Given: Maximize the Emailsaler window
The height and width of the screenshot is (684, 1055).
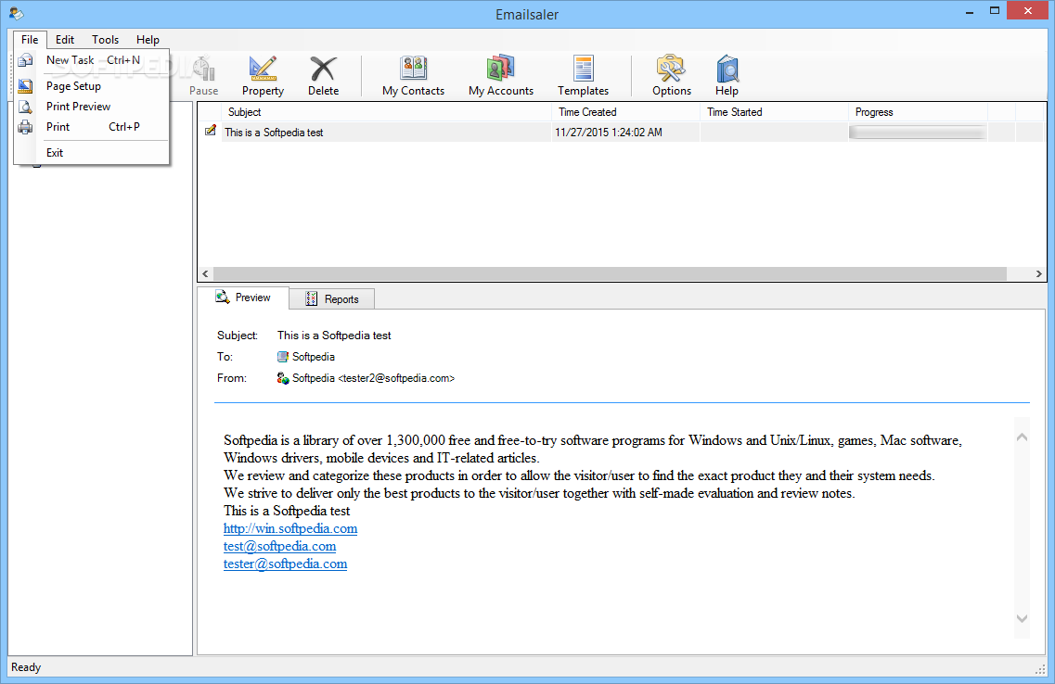Looking at the screenshot, I should tap(995, 11).
